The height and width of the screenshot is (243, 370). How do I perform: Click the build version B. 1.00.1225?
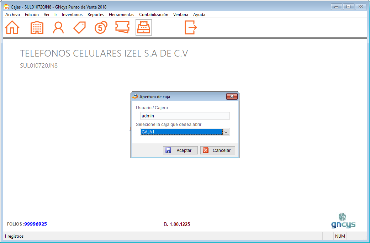(177, 224)
